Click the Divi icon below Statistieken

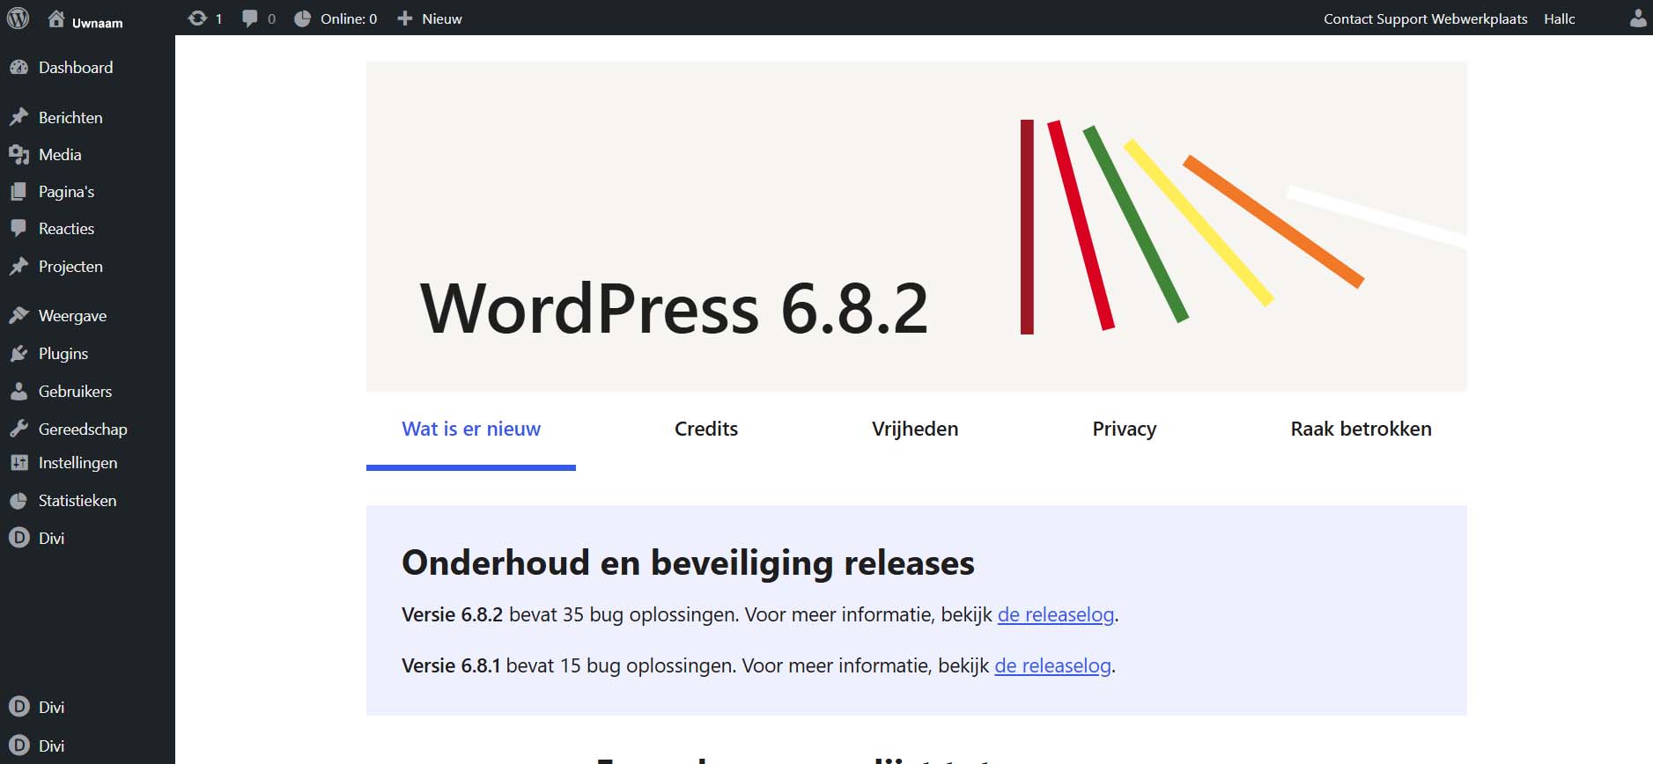pos(18,538)
